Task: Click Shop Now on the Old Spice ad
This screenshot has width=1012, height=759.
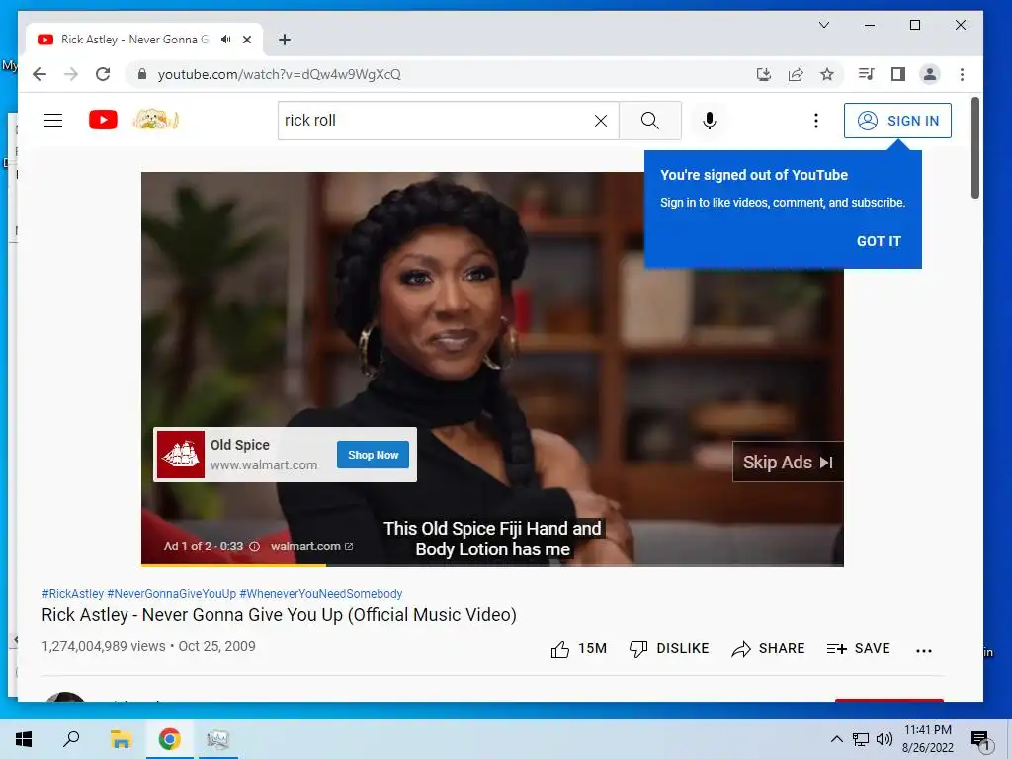Action: tap(373, 455)
